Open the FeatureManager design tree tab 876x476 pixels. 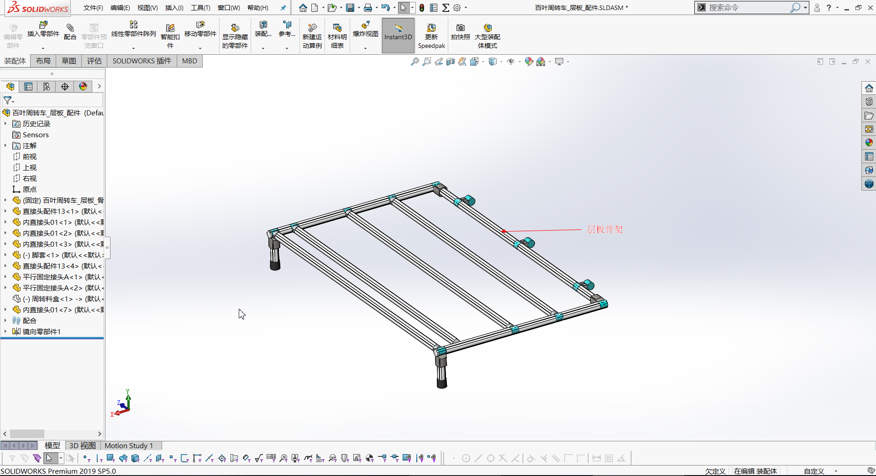click(10, 87)
